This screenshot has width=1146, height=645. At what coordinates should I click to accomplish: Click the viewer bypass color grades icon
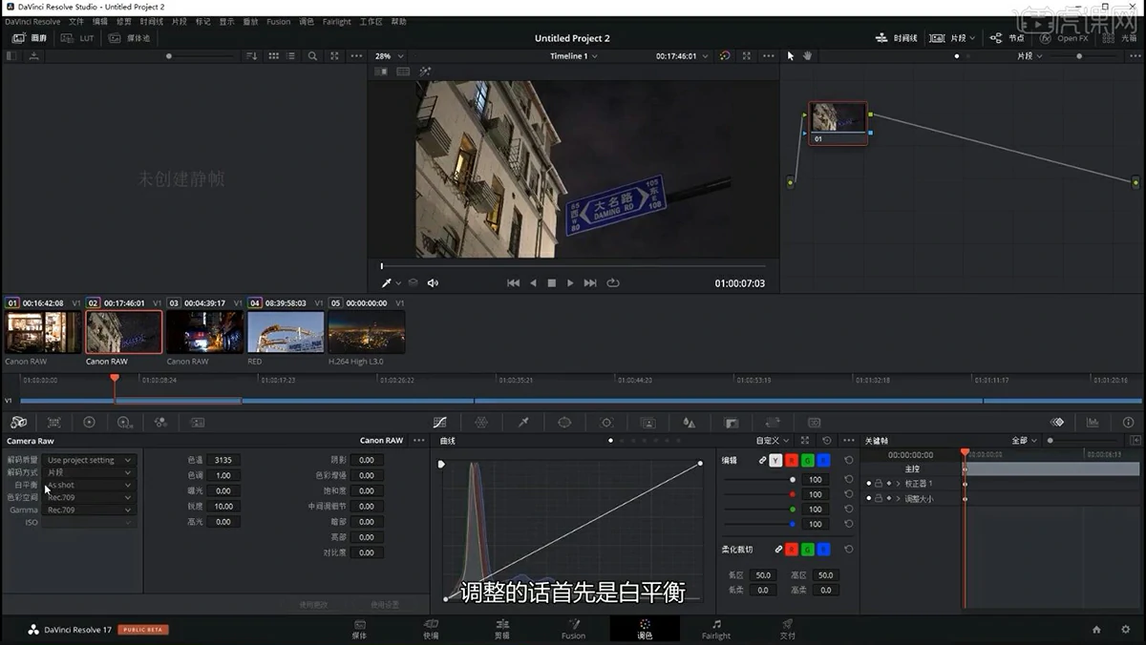(724, 56)
